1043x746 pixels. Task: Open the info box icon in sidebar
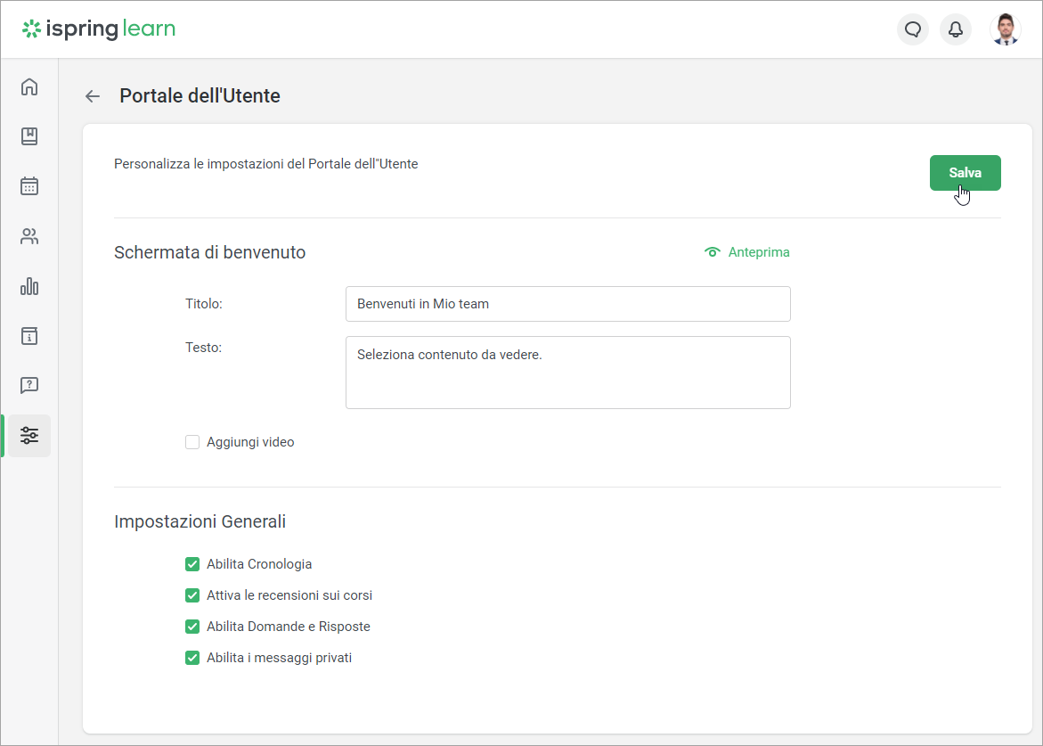pyautogui.click(x=29, y=336)
